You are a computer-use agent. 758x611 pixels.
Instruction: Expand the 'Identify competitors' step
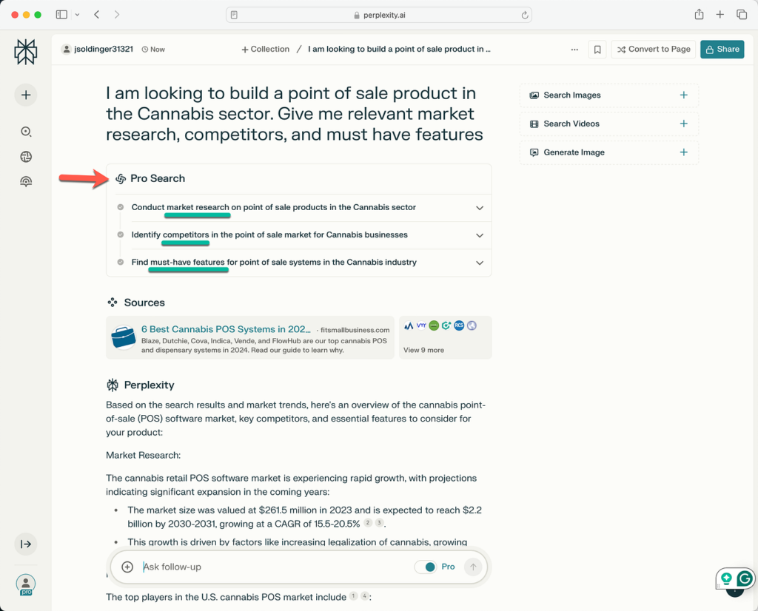479,235
